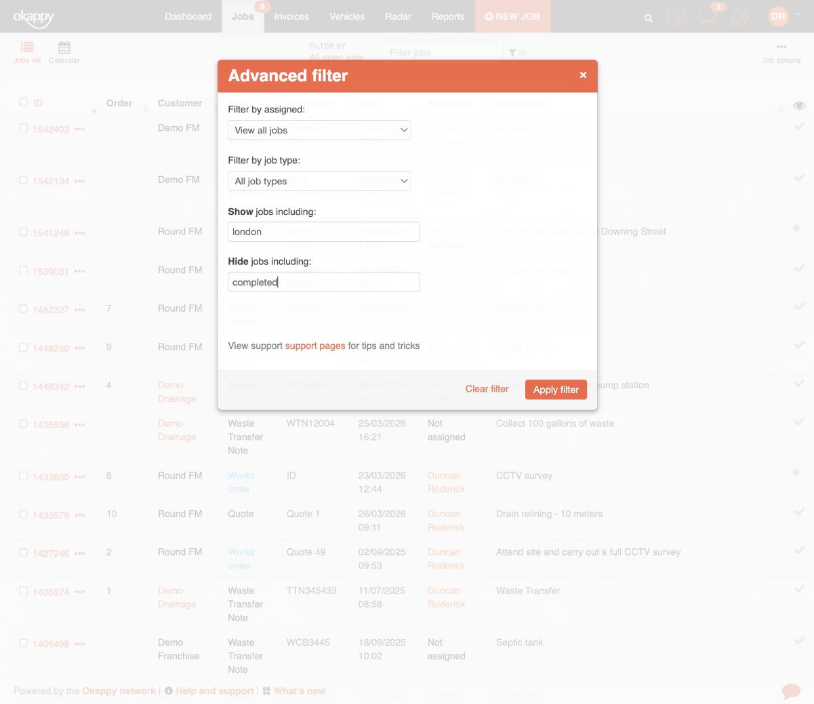Open the Jobs tab
The width and height of the screenshot is (814, 704).
coord(242,16)
